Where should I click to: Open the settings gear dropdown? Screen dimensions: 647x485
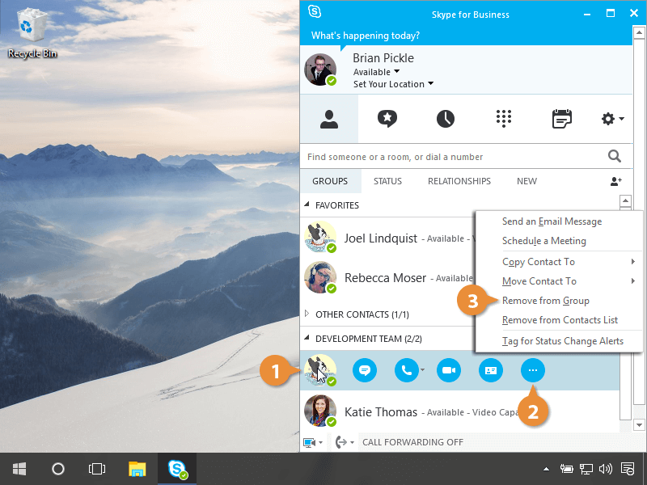click(x=612, y=119)
